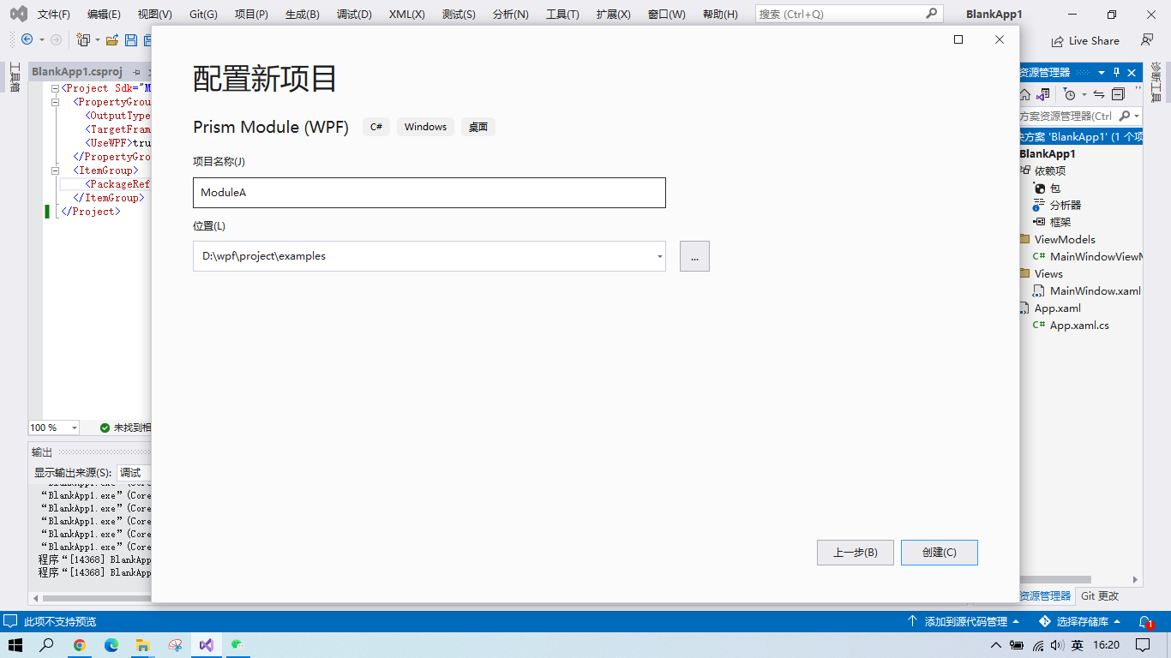Click the 上一步(B) back button

(x=856, y=553)
